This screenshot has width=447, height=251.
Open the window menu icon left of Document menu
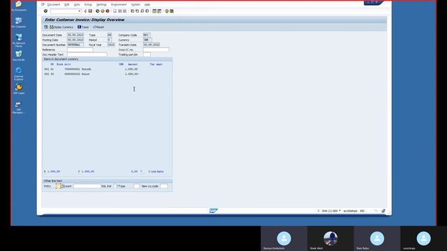43,4
